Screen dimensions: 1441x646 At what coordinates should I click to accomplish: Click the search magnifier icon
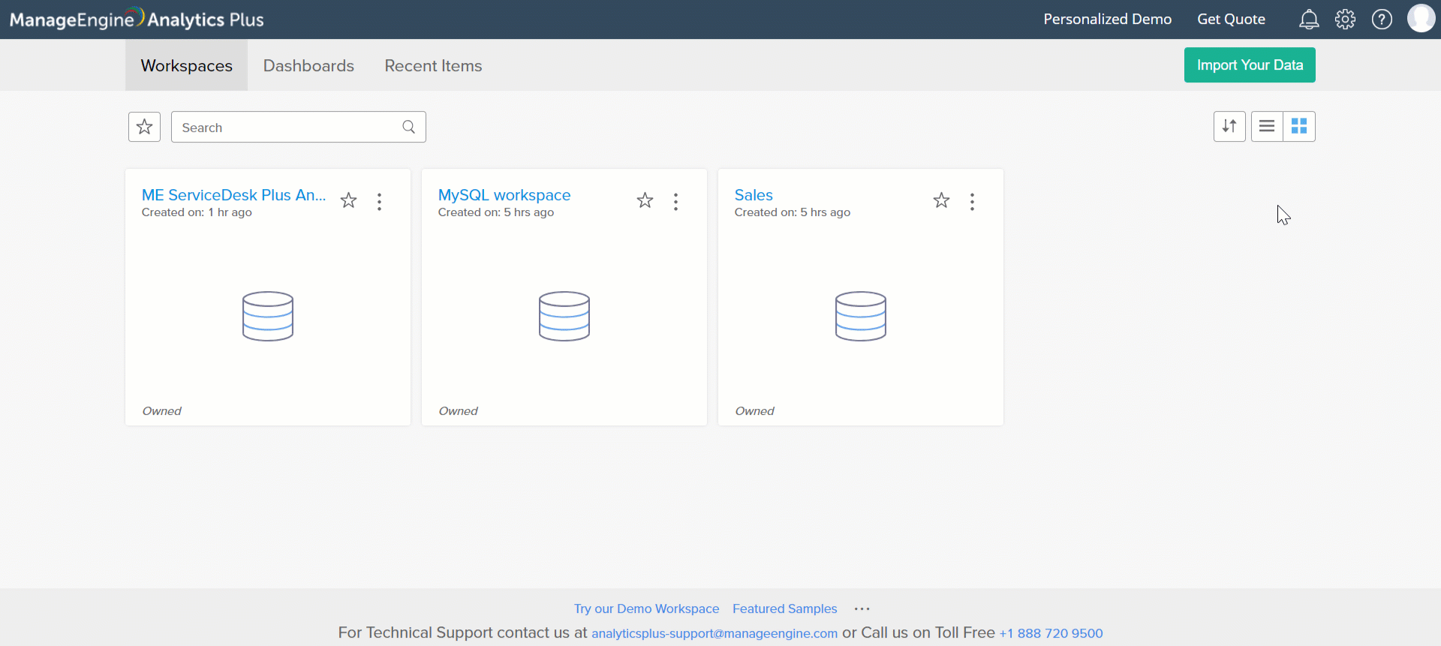point(409,127)
